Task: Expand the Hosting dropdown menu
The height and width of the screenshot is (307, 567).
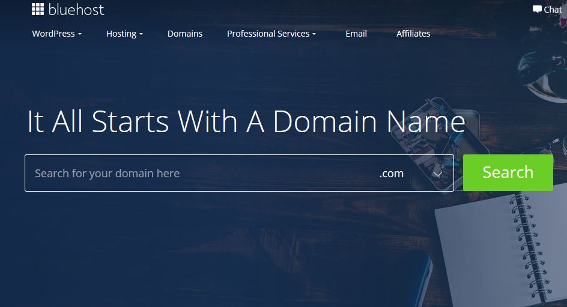Action: (124, 34)
